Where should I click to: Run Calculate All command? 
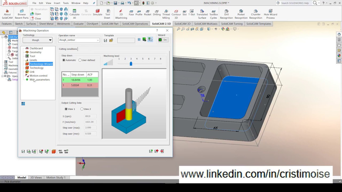coord(75,14)
